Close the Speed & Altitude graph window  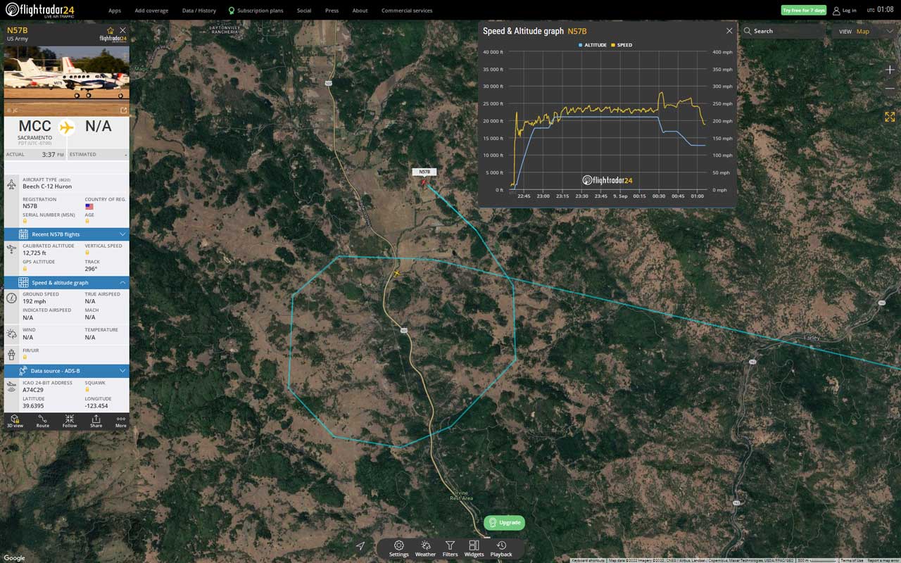pyautogui.click(x=729, y=31)
